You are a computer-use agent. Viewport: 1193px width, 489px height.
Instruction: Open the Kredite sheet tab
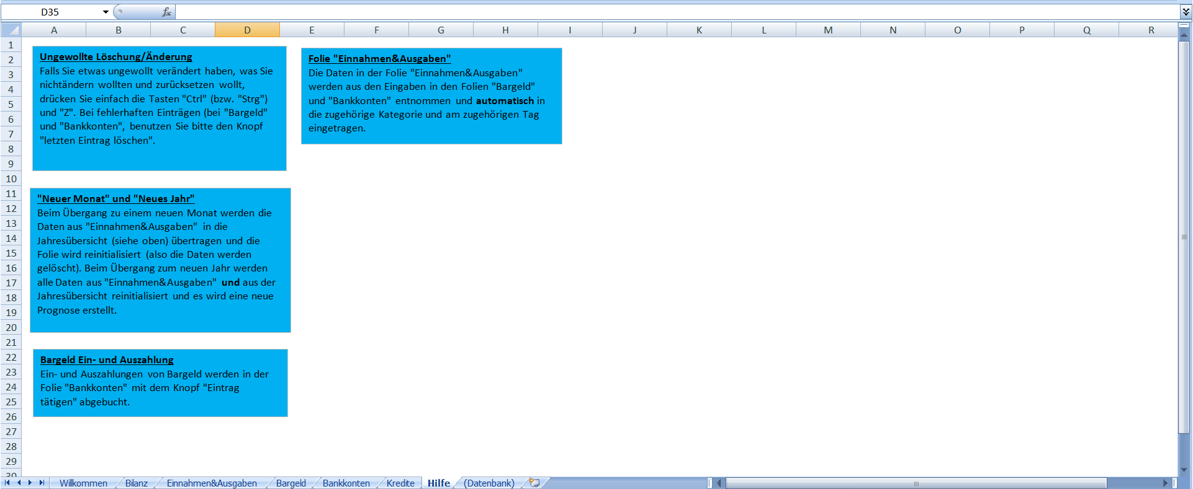click(x=400, y=483)
